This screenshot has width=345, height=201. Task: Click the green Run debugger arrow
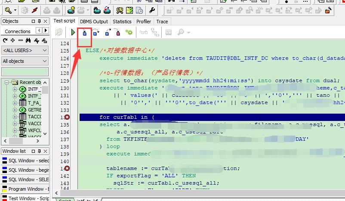coord(73,32)
